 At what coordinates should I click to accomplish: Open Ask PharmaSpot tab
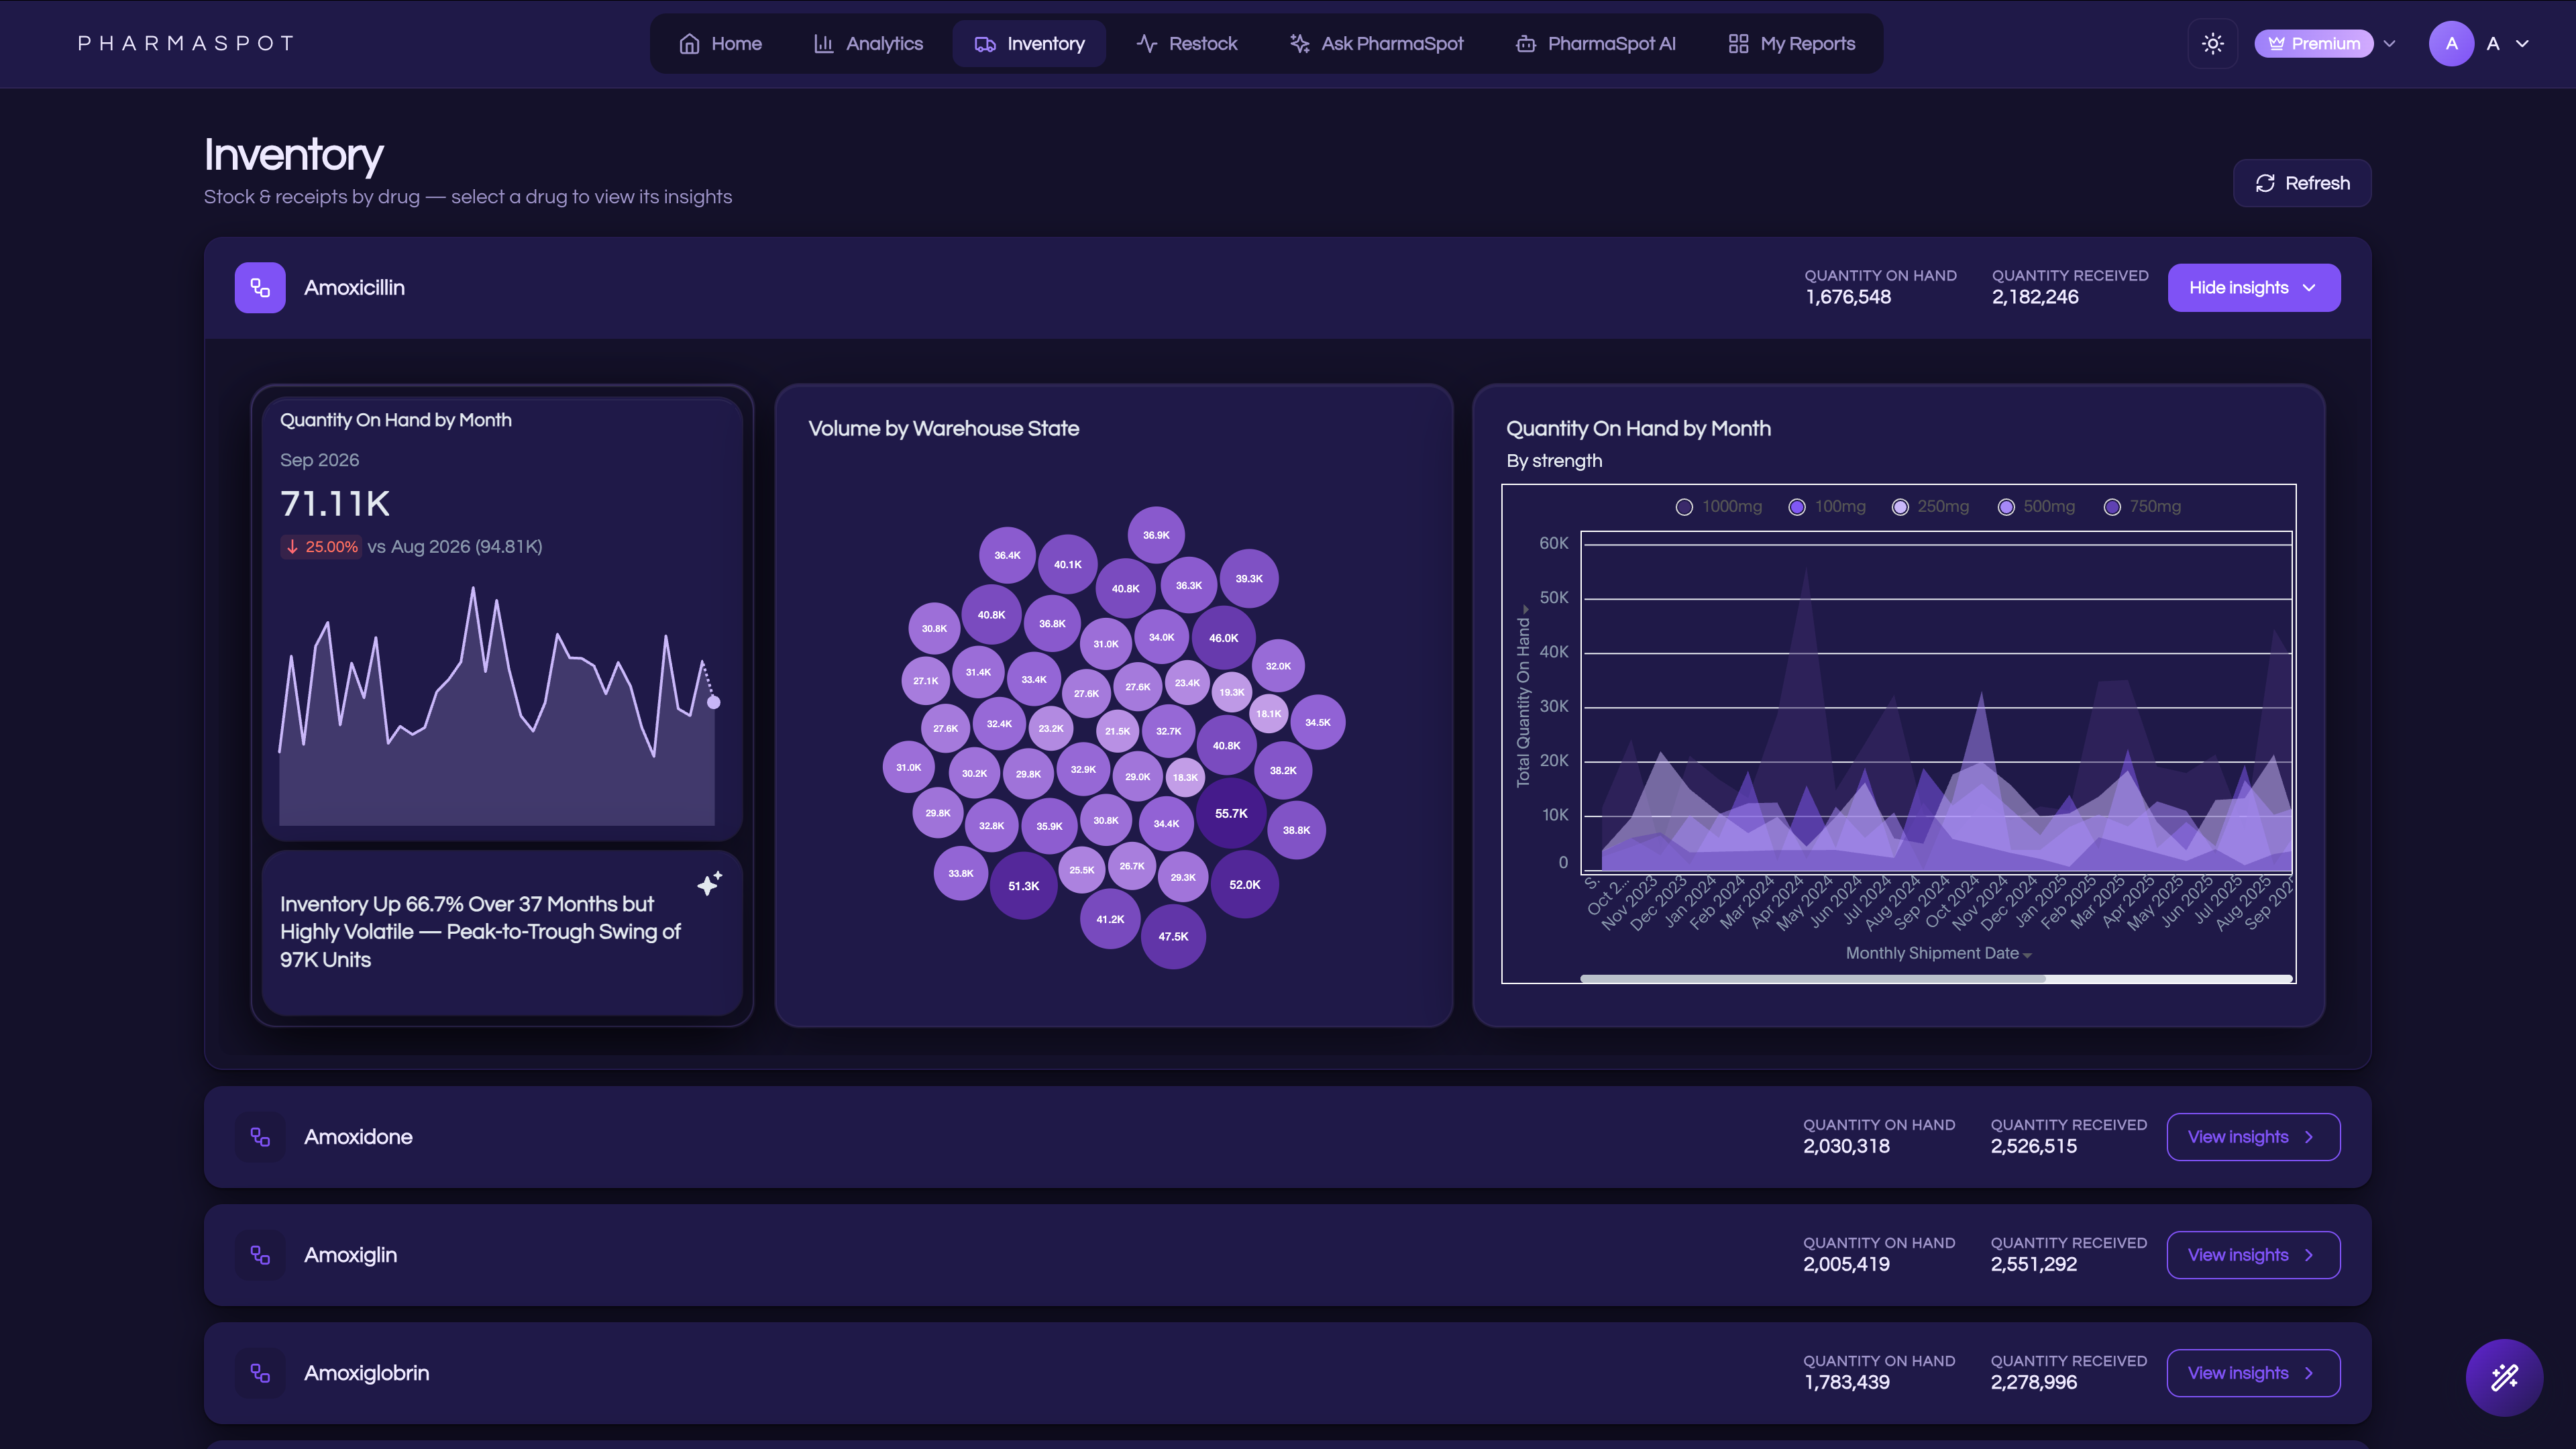click(1376, 43)
